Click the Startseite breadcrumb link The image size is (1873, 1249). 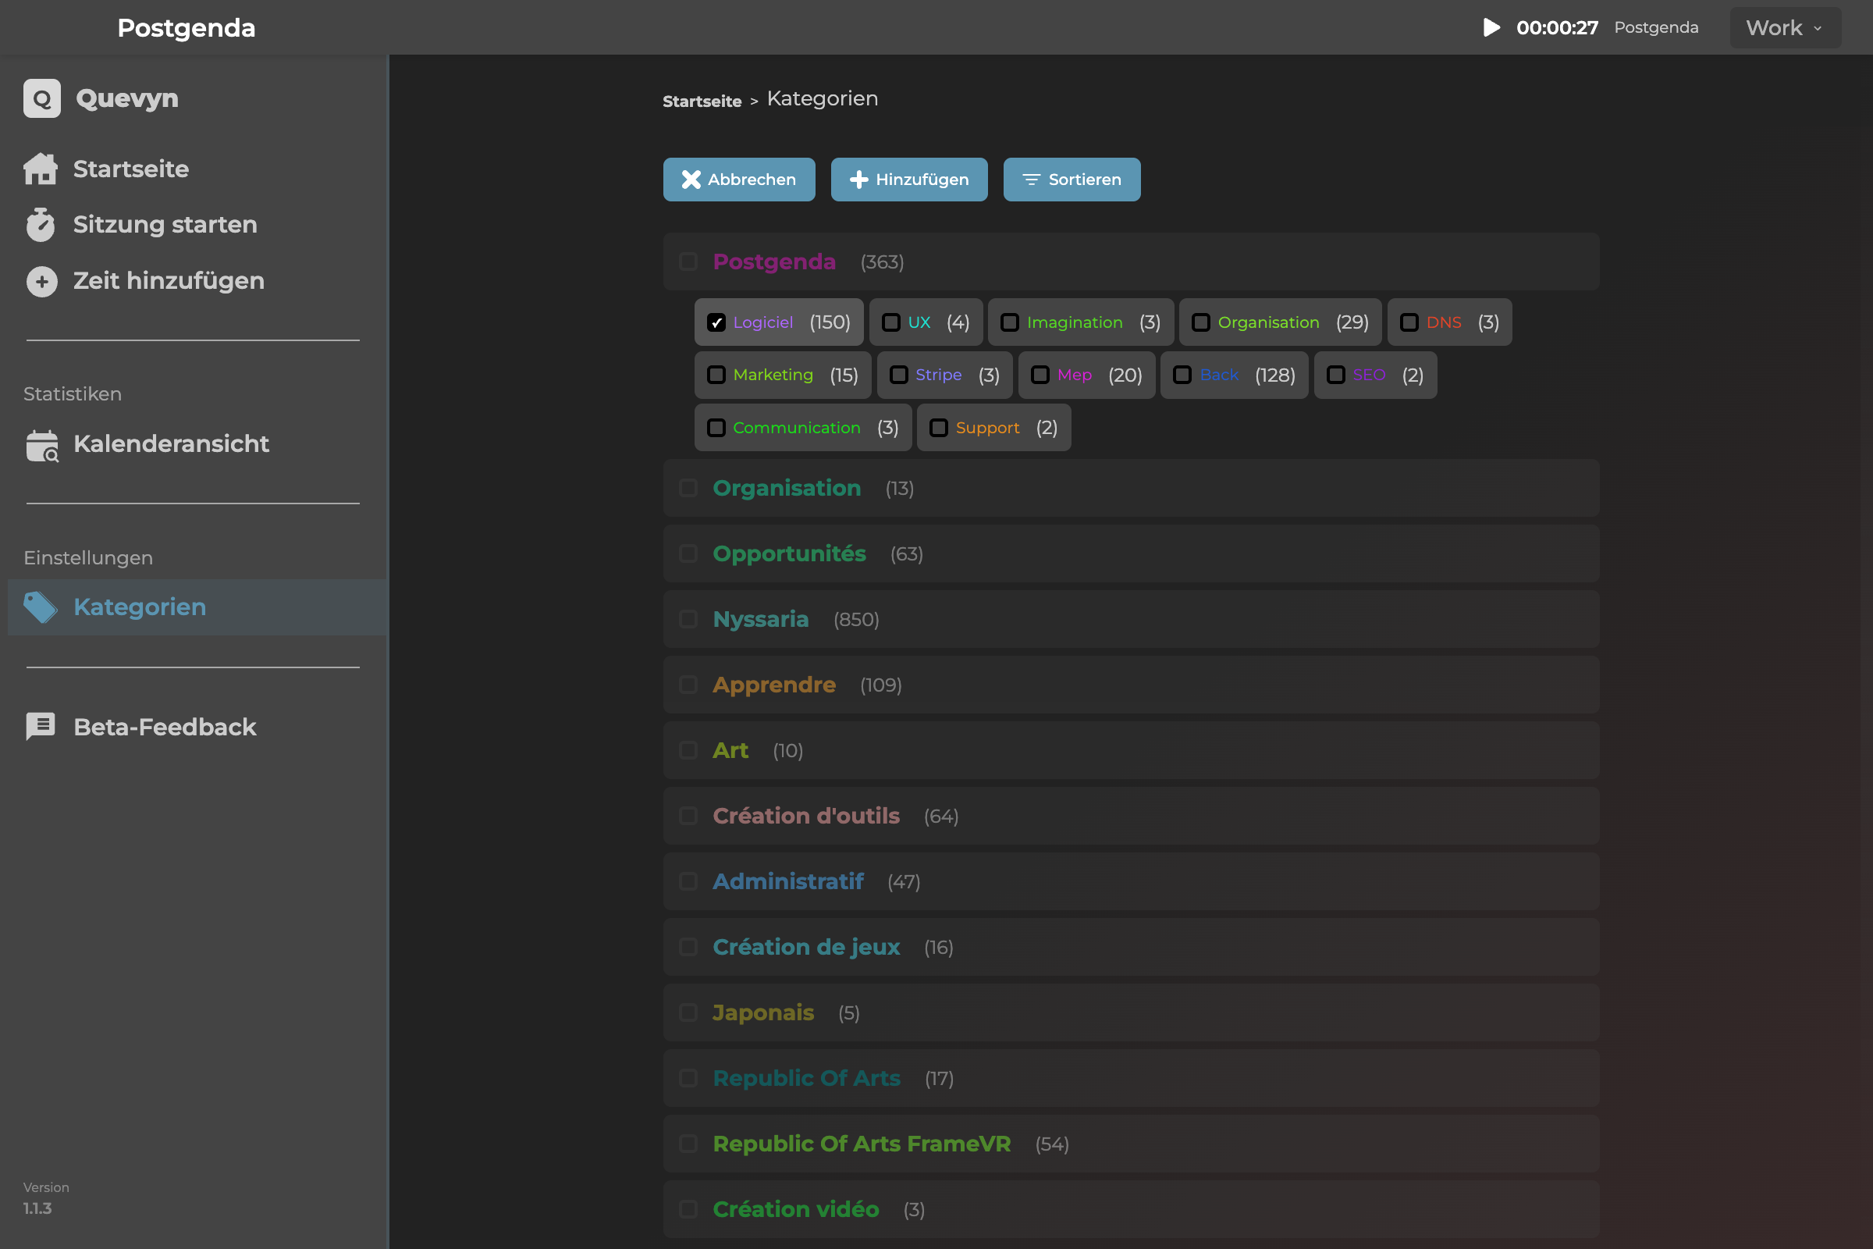(702, 101)
